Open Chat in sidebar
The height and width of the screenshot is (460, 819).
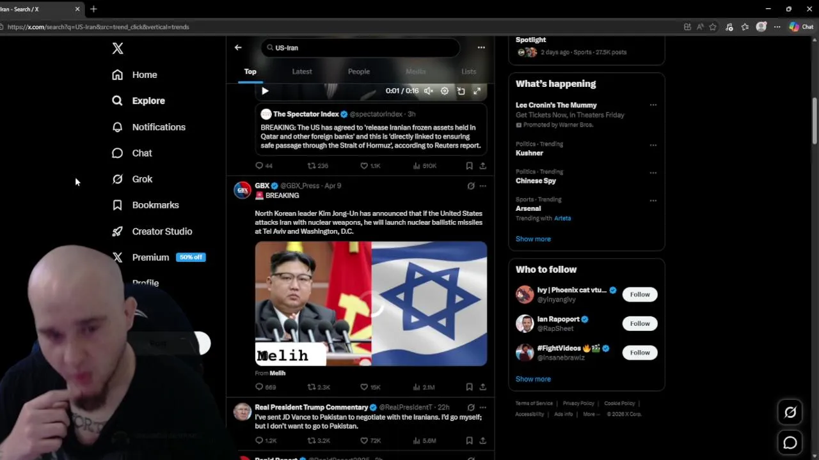pos(132,153)
